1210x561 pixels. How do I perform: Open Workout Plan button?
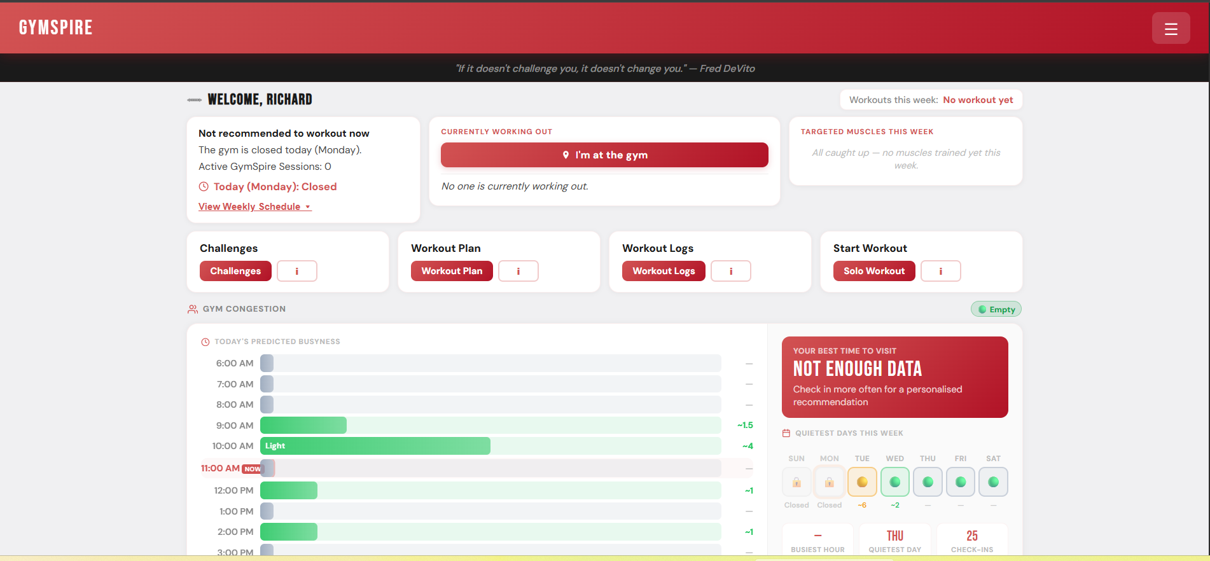click(x=452, y=271)
